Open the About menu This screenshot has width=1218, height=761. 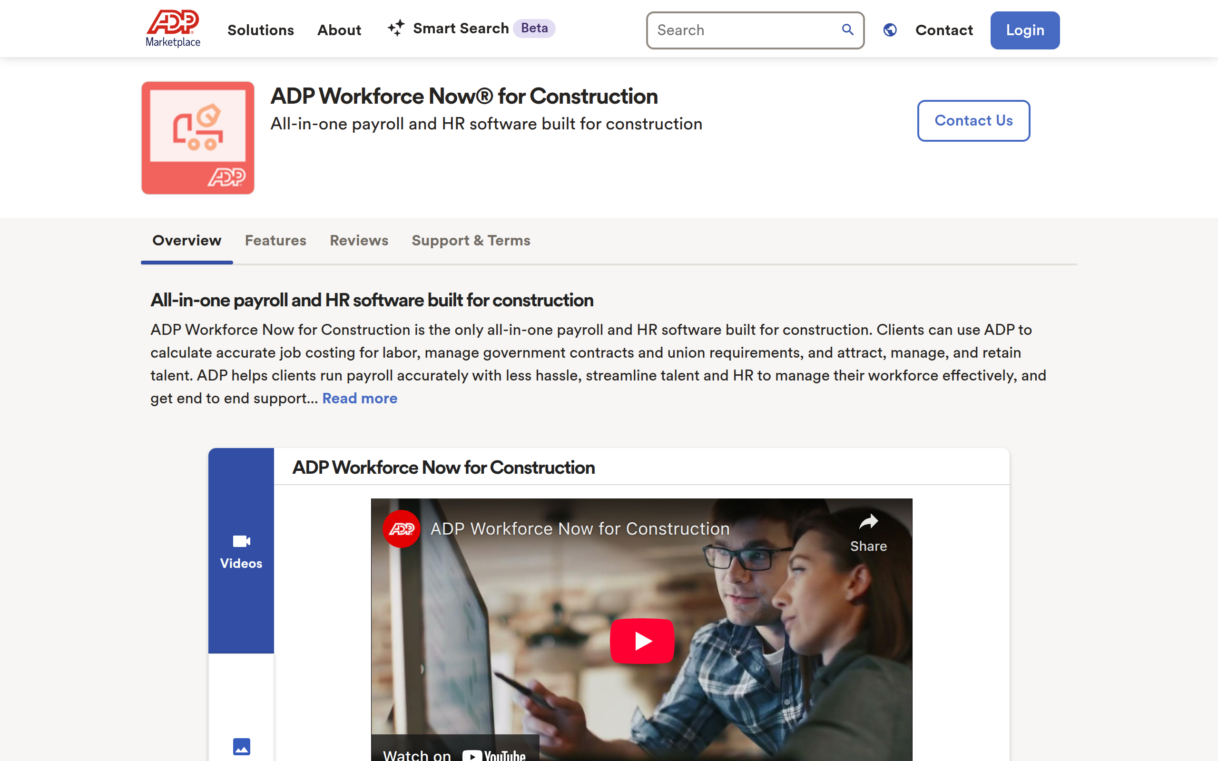pyautogui.click(x=339, y=30)
